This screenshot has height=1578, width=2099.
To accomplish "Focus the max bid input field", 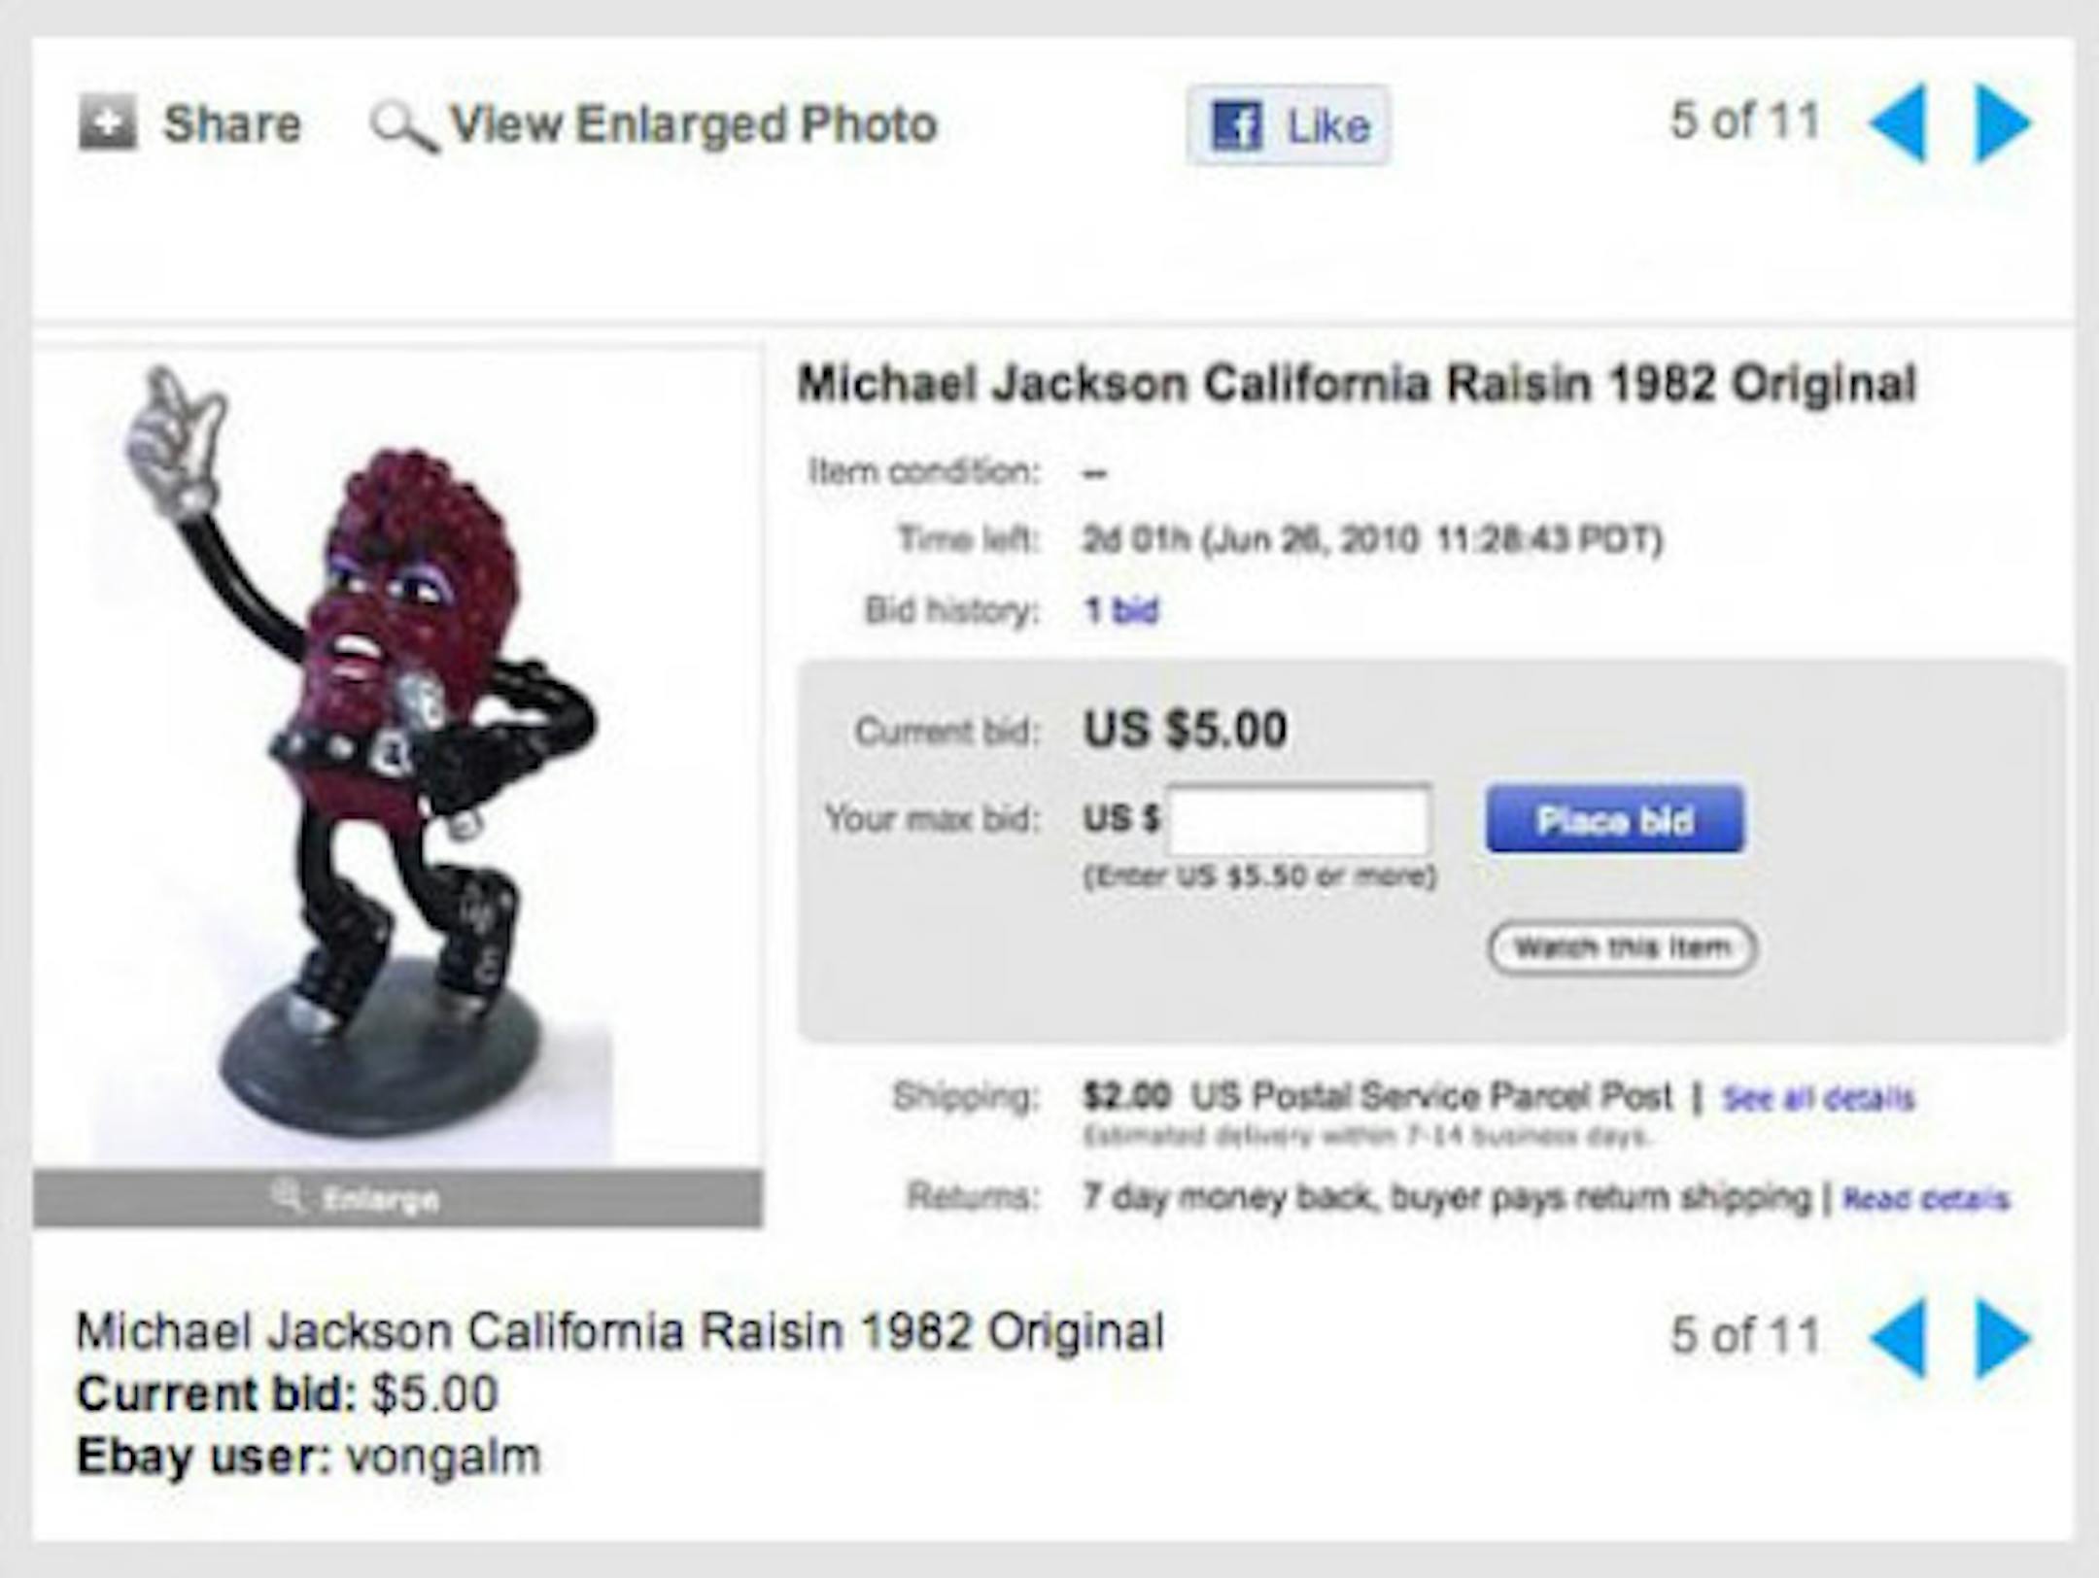I will click(x=1299, y=821).
